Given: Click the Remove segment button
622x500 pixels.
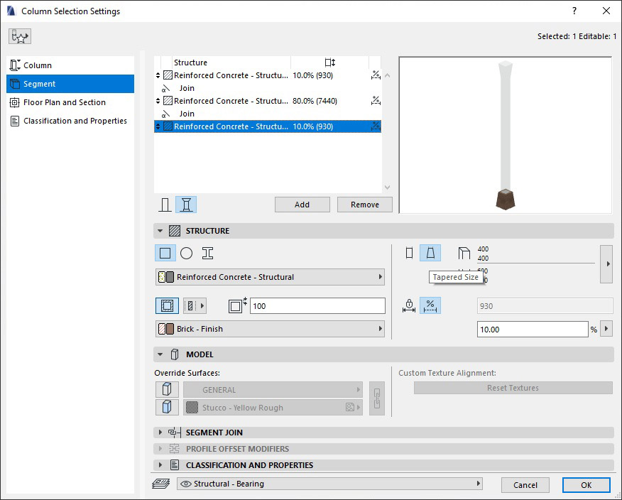Looking at the screenshot, I should [x=365, y=205].
